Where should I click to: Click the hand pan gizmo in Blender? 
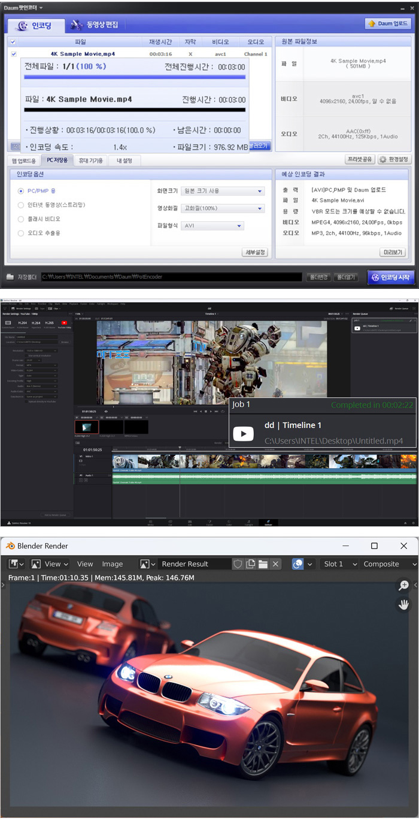click(403, 604)
